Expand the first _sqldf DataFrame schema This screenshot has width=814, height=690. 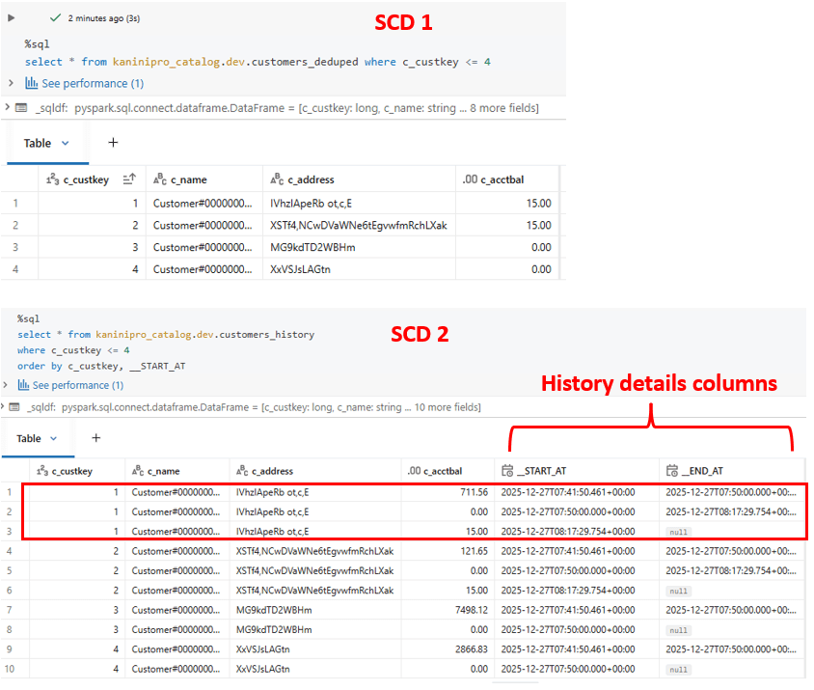[9, 108]
